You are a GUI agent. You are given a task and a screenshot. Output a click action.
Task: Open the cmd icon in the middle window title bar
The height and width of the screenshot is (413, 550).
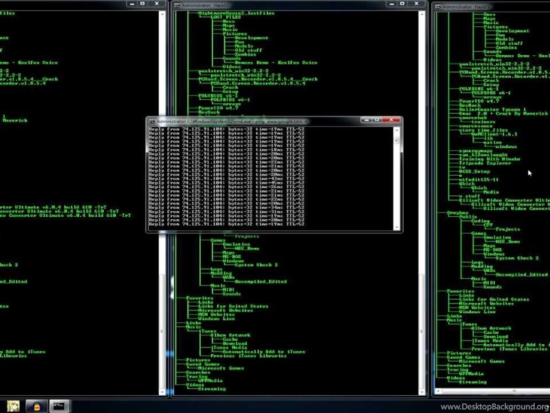177,6
